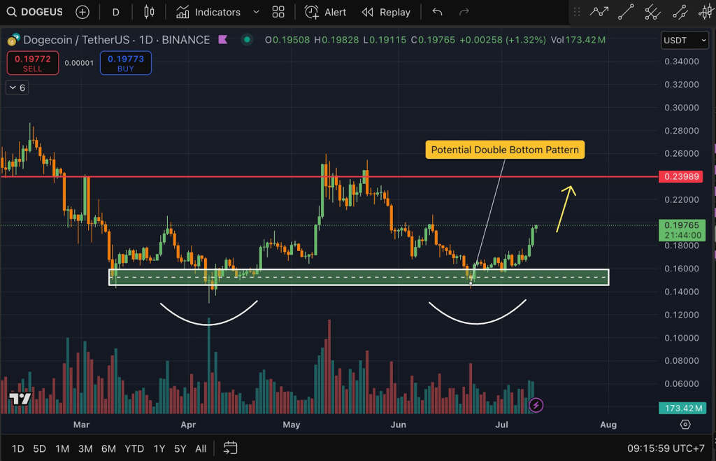
Task: Switch range to YTD
Action: point(134,448)
